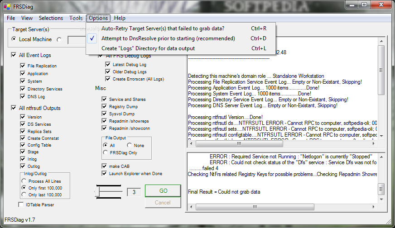Toggle Stage checkbox
The image size is (395, 228).
[x=23, y=152]
